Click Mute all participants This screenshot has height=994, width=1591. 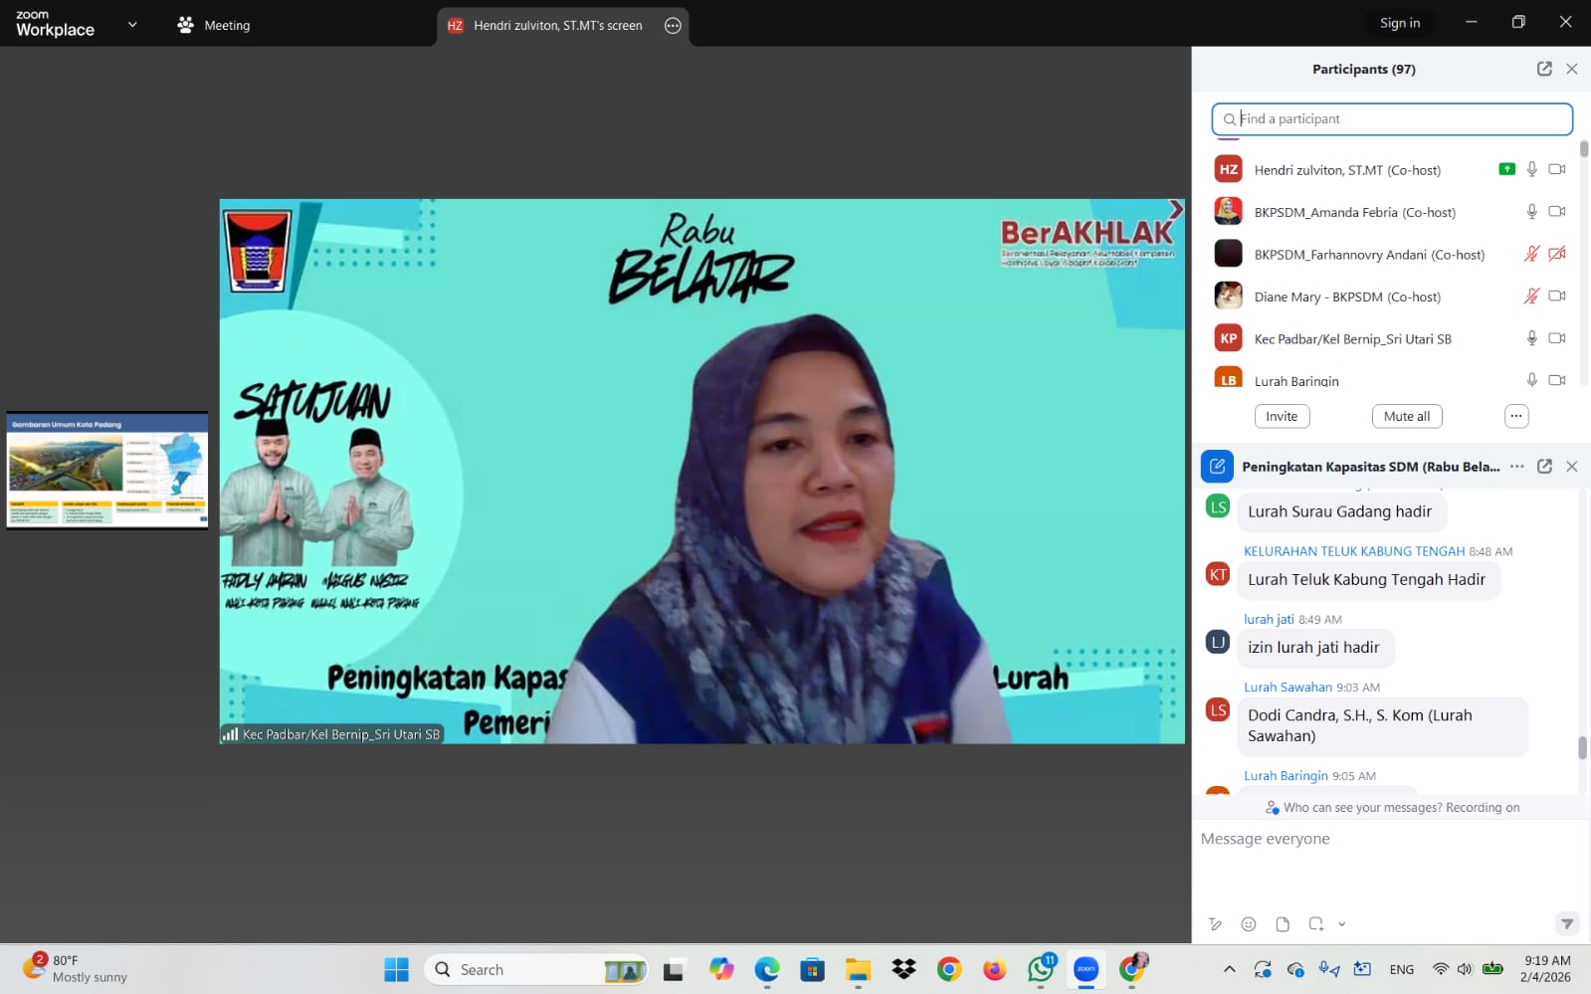[x=1407, y=416]
